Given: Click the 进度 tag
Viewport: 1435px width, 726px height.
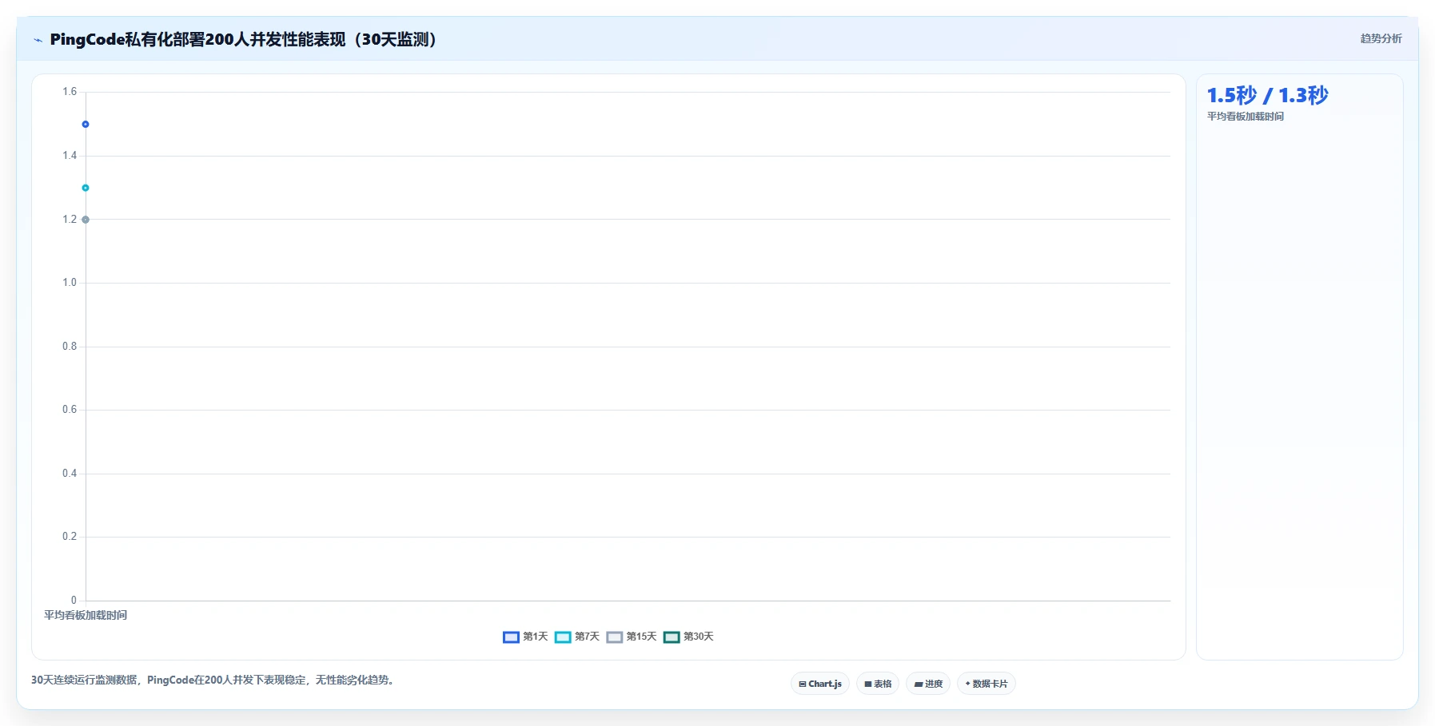Looking at the screenshot, I should click(x=928, y=684).
